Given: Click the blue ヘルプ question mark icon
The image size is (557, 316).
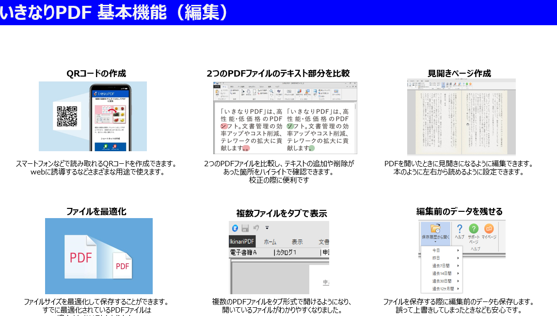Looking at the screenshot, I should coord(460,229).
